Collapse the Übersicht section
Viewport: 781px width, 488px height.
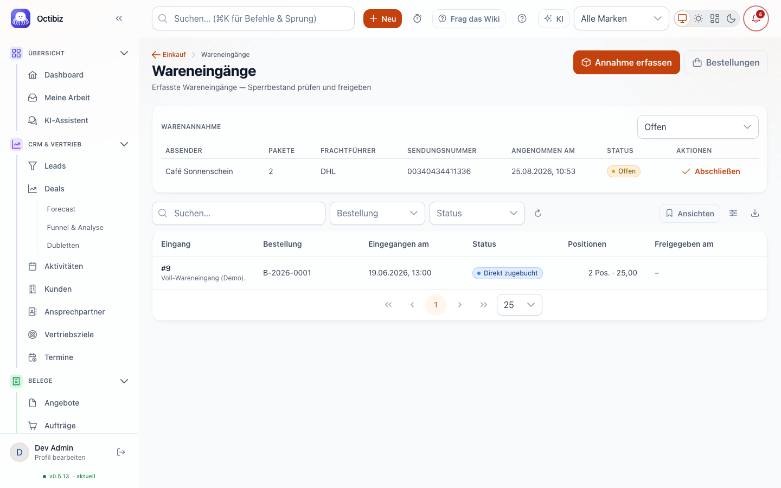point(124,53)
